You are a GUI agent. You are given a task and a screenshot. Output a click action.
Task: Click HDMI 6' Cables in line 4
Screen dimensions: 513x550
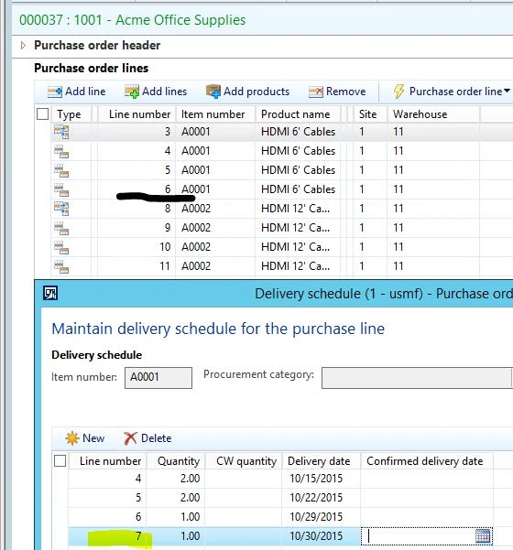click(x=298, y=151)
